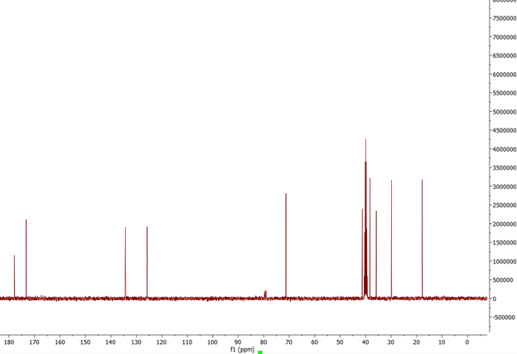Image resolution: width=517 pixels, height=354 pixels.
Task: Click the x-axis tick label "10"
Action: (x=442, y=342)
